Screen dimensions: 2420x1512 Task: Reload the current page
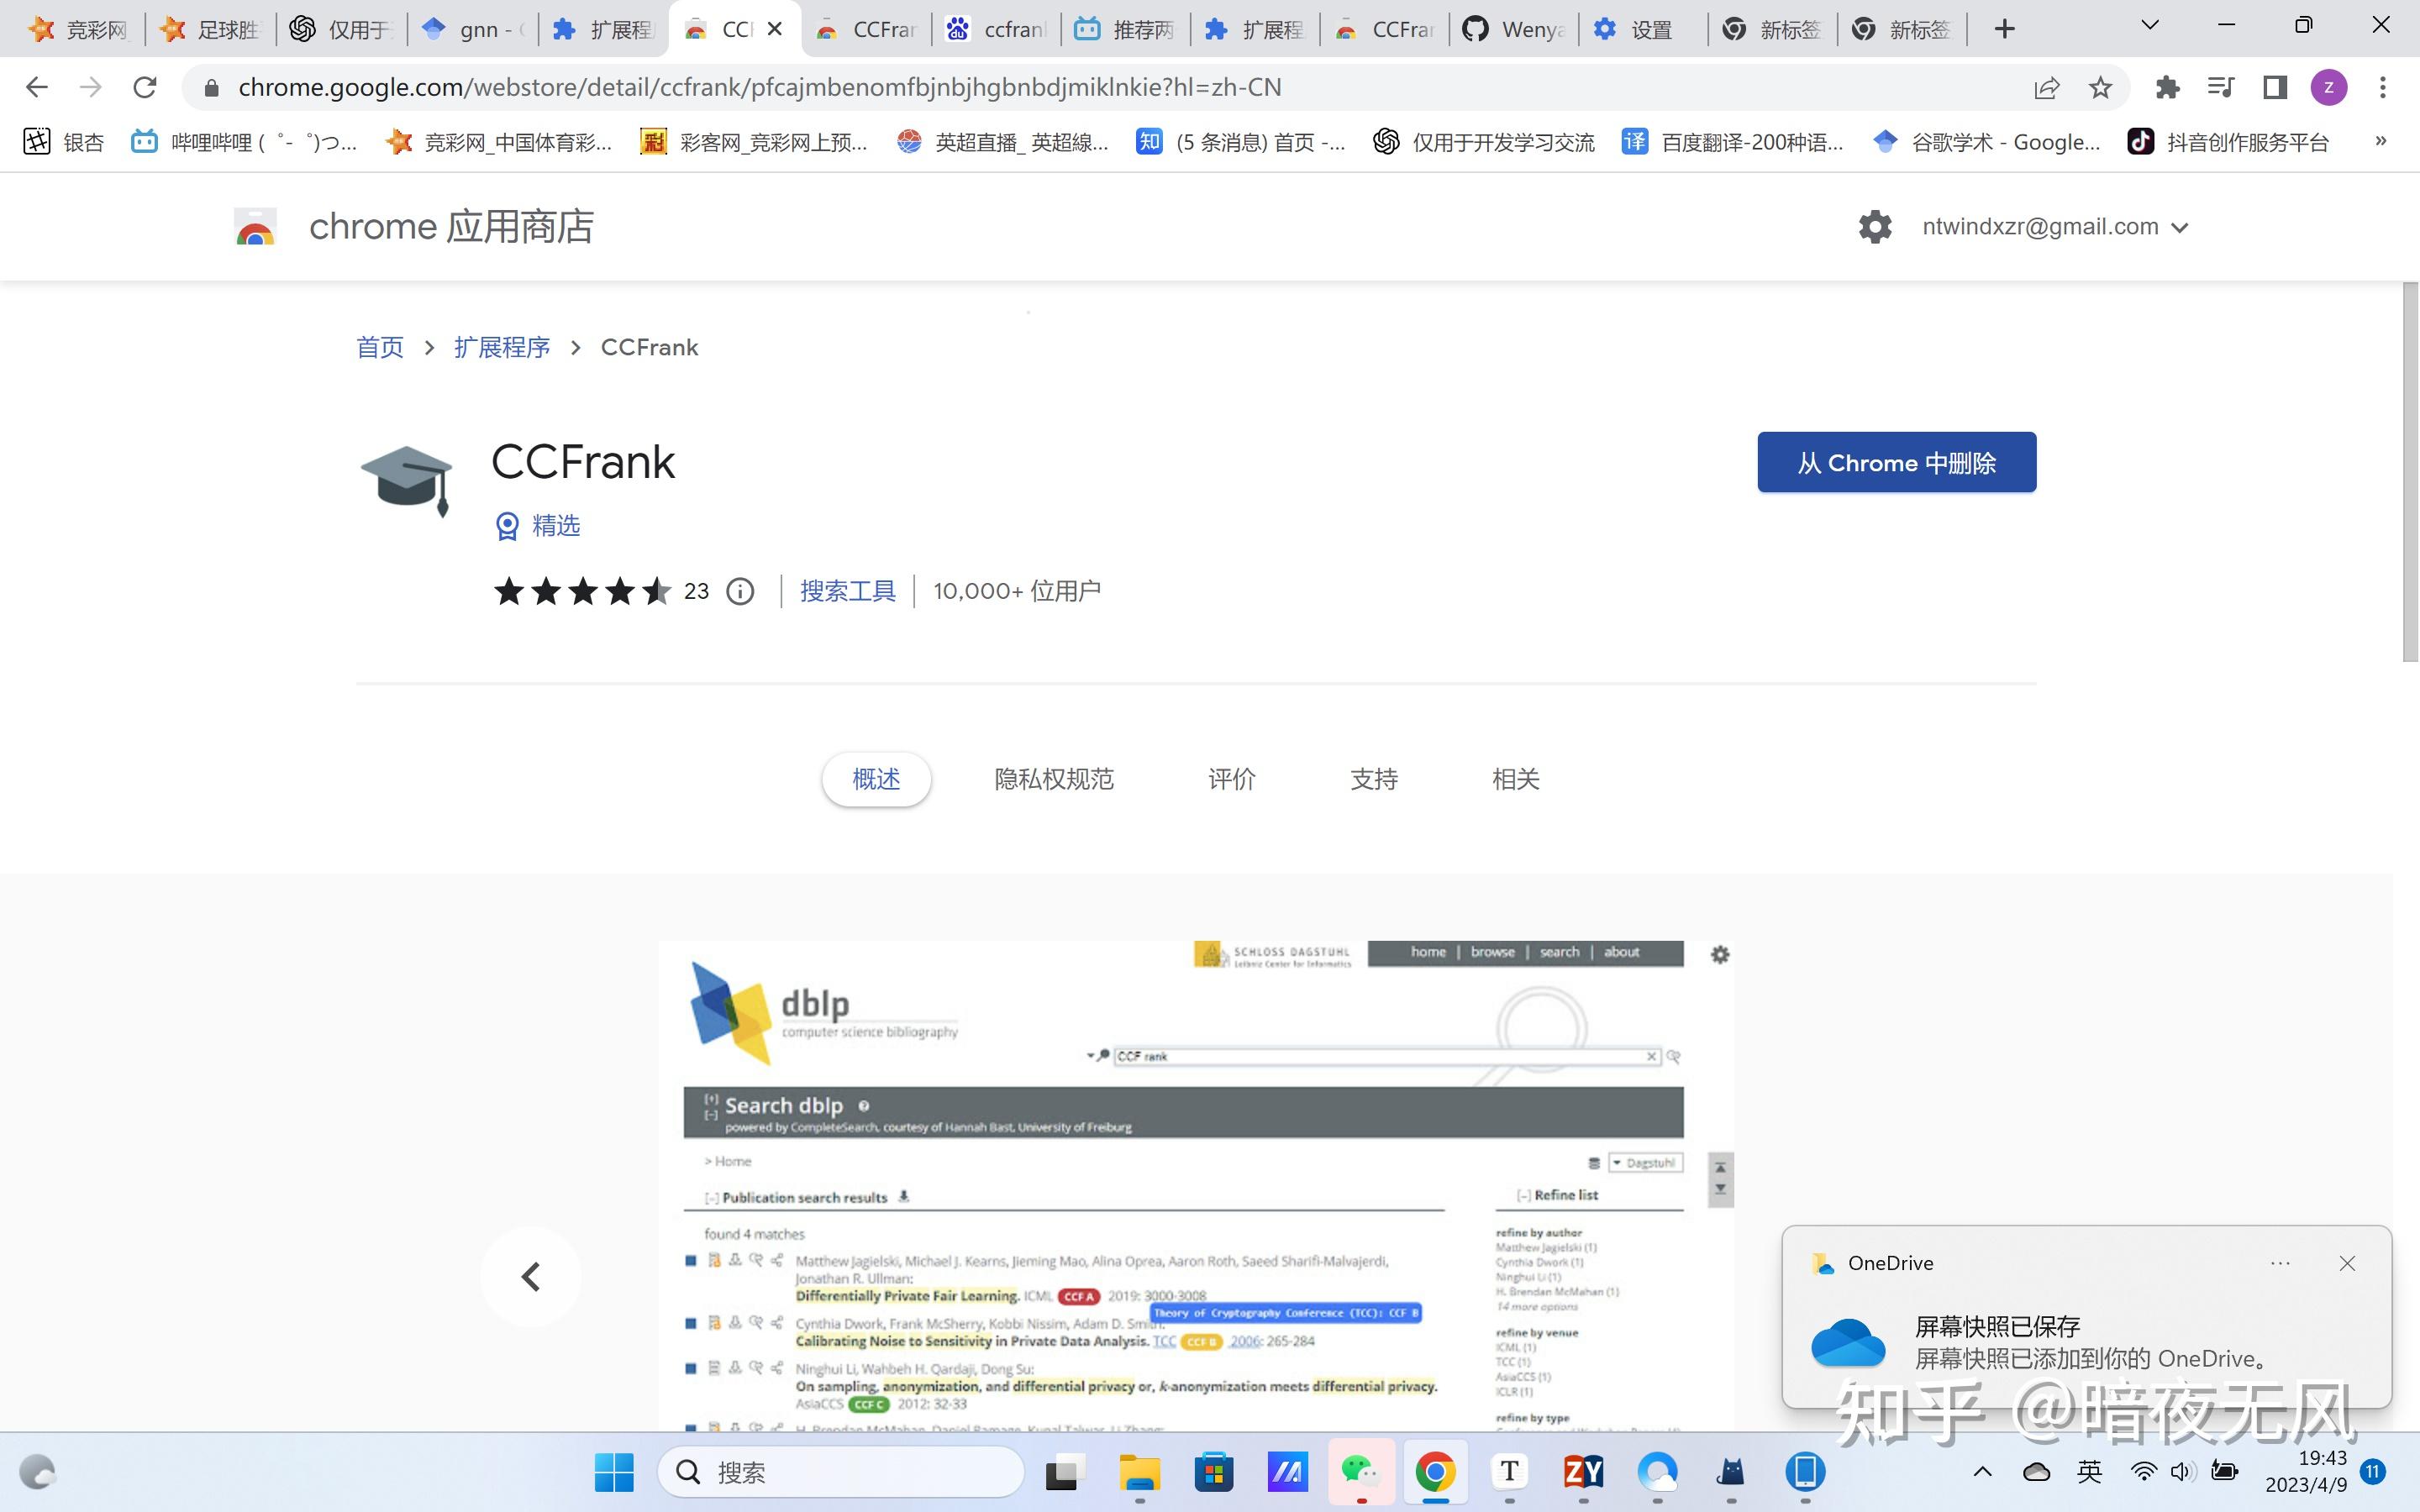[x=145, y=88]
